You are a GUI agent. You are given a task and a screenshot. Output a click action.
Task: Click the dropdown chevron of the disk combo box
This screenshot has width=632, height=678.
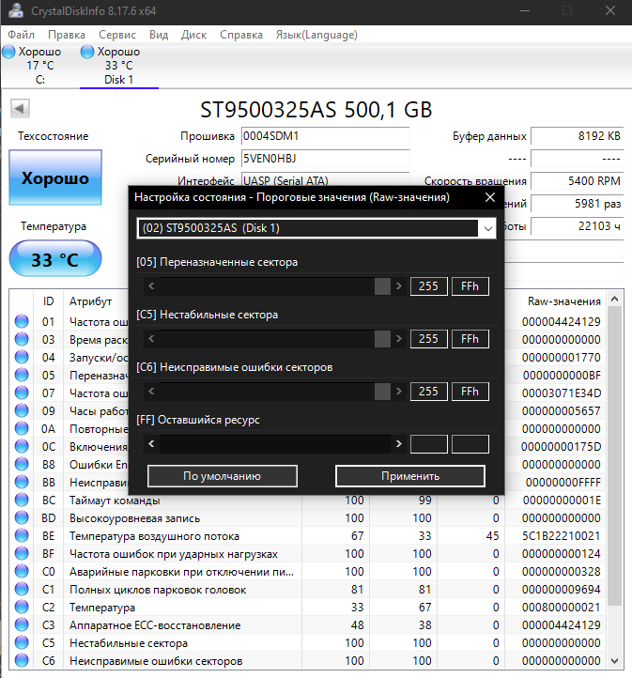click(487, 228)
